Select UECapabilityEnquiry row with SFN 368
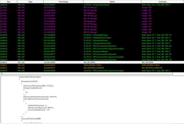The image size is (184, 124). 92,40
